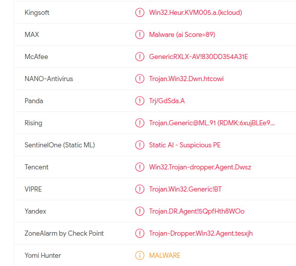Click the Win32.Trojan-dropper.Agent.Dwsz detection

(200, 167)
